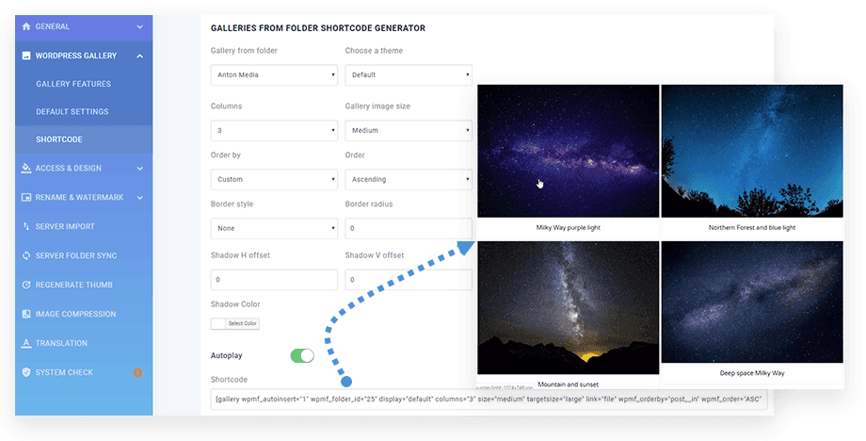
Task: Collapse the WordPress Gallery menu chevron
Action: (x=139, y=56)
